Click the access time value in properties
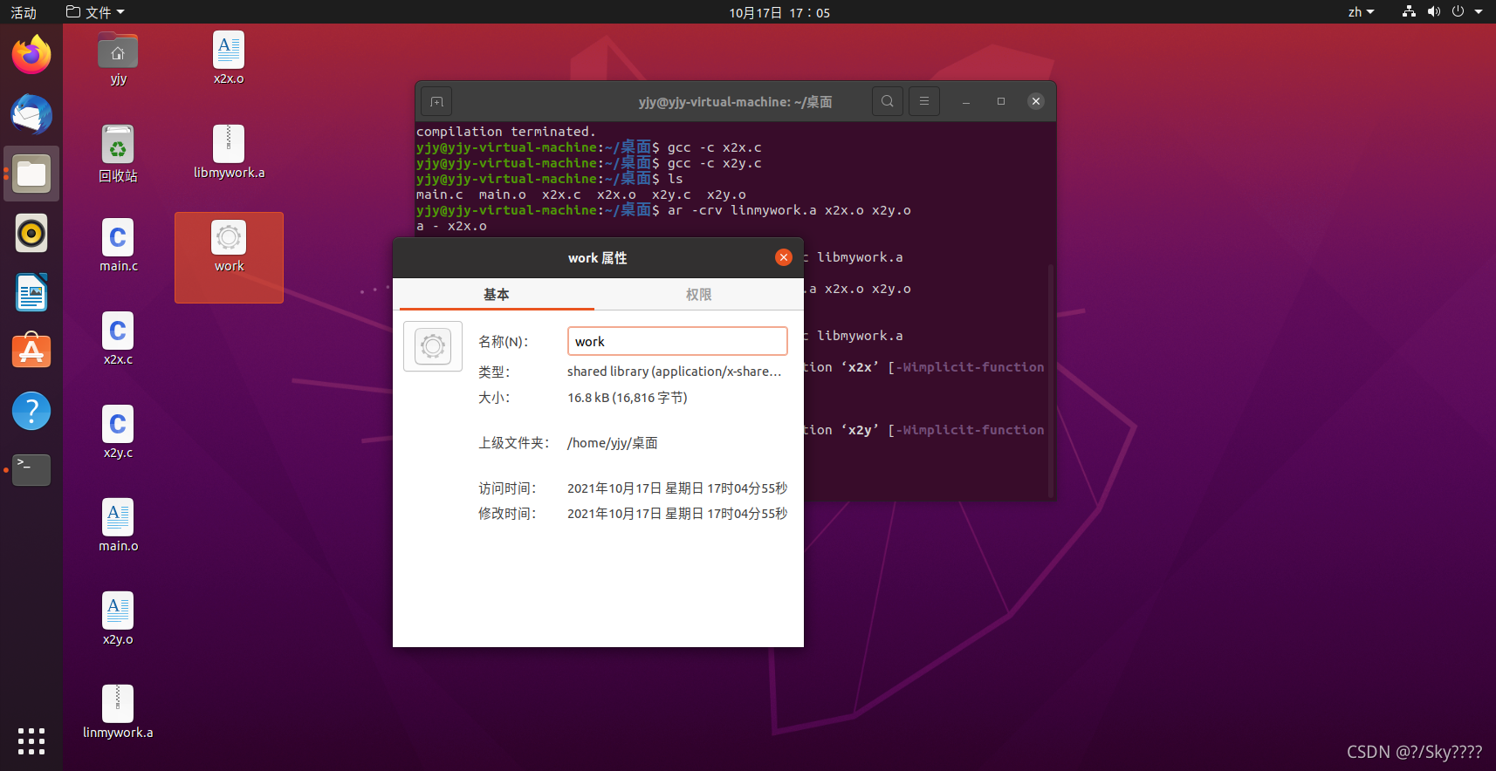Screen dimensions: 1496x771 tap(677, 488)
